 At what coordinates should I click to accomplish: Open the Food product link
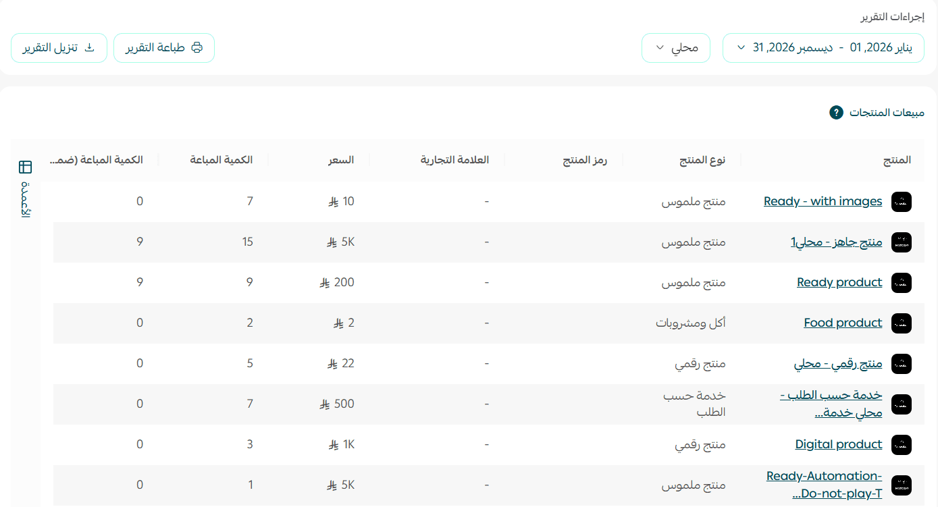click(x=843, y=323)
